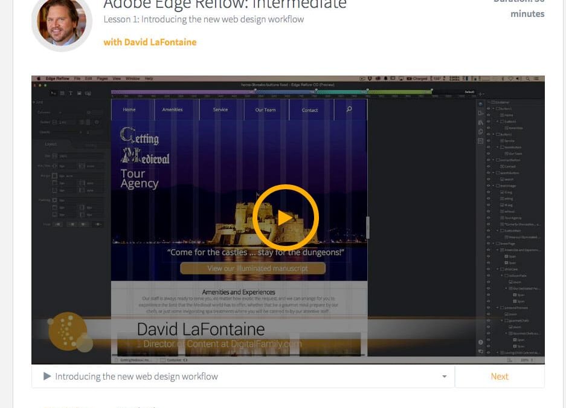566x408 pixels.
Task: Open the 'with David LaFontaine' instructor link
Action: (150, 42)
